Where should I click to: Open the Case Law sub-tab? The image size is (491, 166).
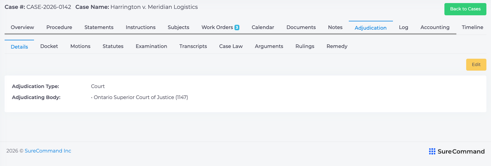[x=231, y=46]
